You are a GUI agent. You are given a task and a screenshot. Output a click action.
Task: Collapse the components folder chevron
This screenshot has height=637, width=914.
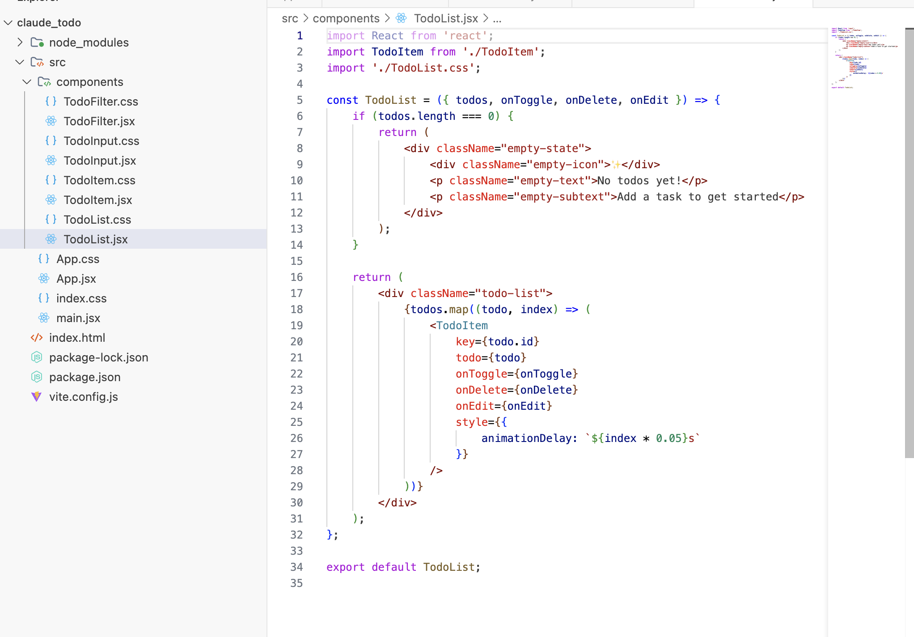coord(27,82)
